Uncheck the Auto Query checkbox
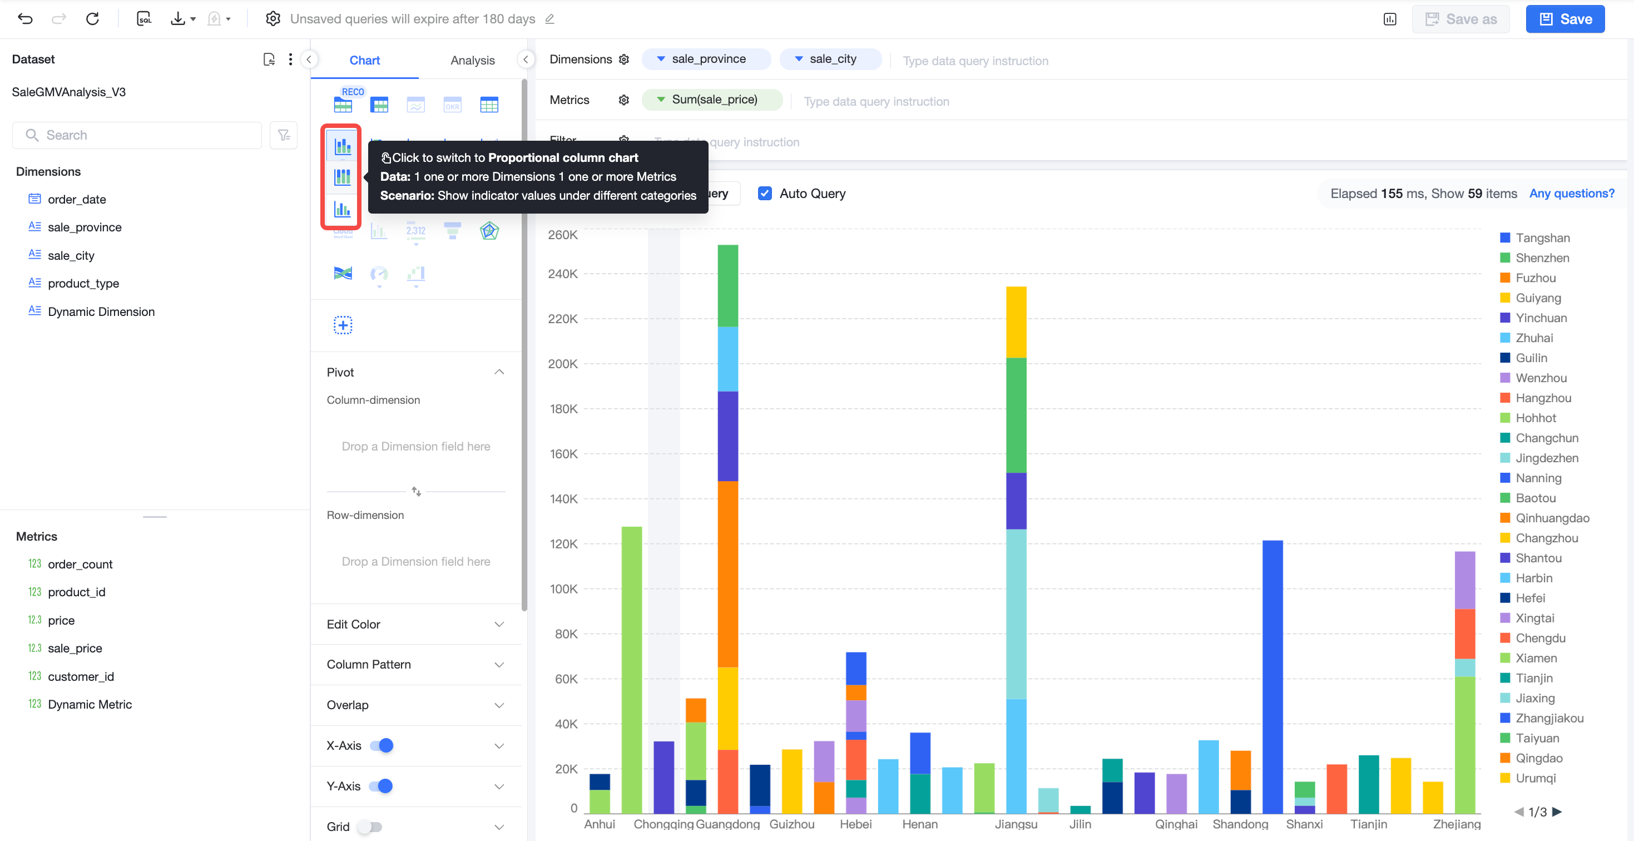 (x=765, y=194)
